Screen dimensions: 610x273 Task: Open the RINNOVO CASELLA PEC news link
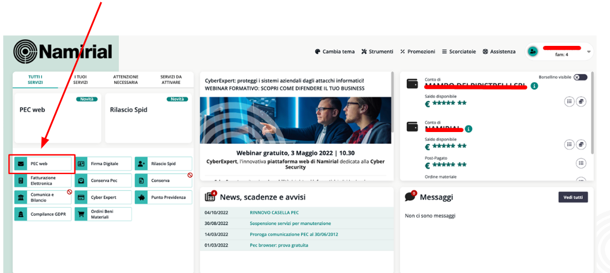point(274,213)
